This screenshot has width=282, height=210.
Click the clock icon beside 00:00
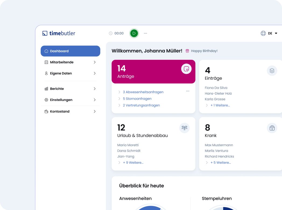click(111, 33)
